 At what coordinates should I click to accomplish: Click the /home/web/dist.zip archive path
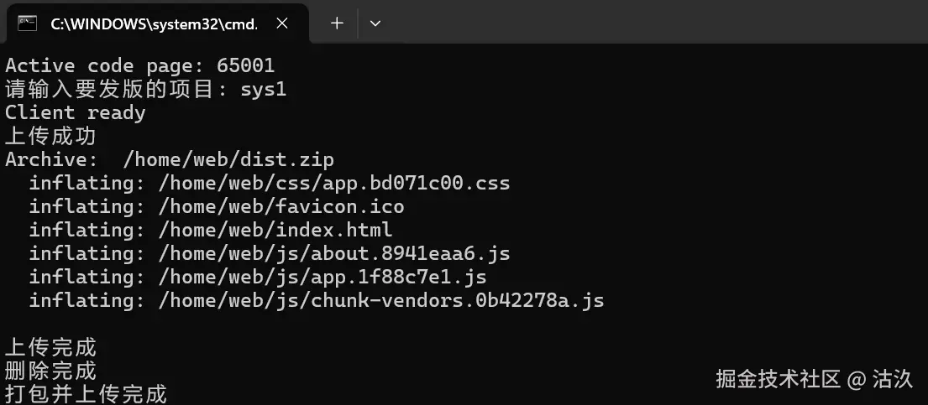[x=229, y=159]
